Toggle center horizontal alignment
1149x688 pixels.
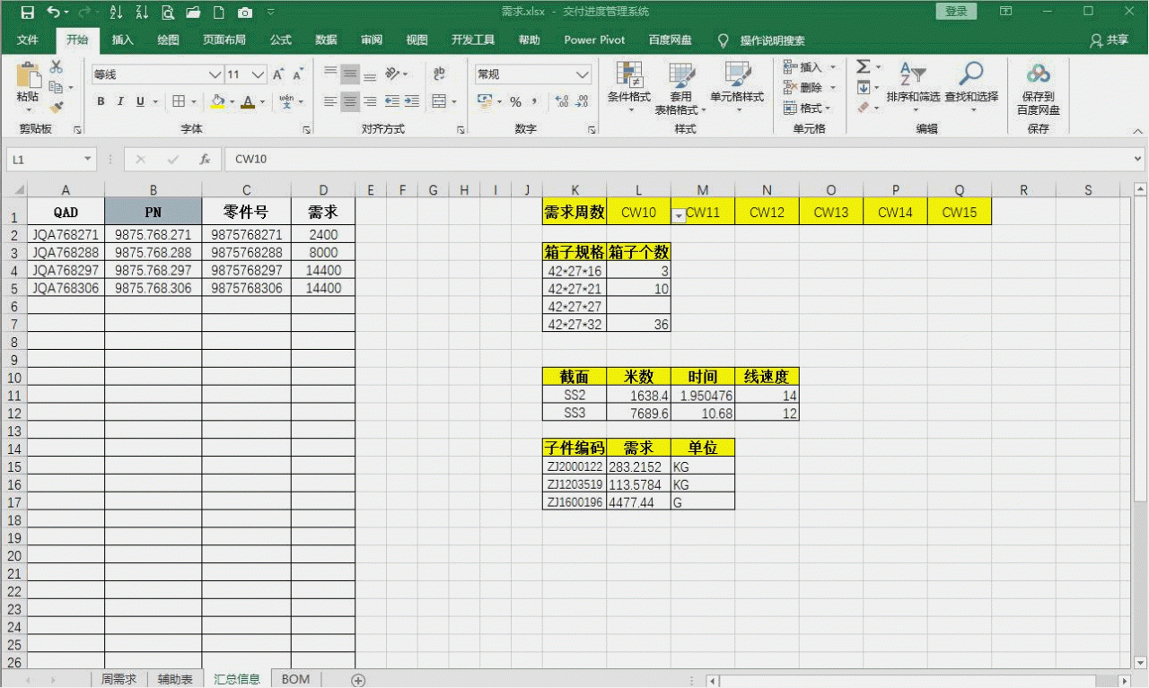pos(350,101)
